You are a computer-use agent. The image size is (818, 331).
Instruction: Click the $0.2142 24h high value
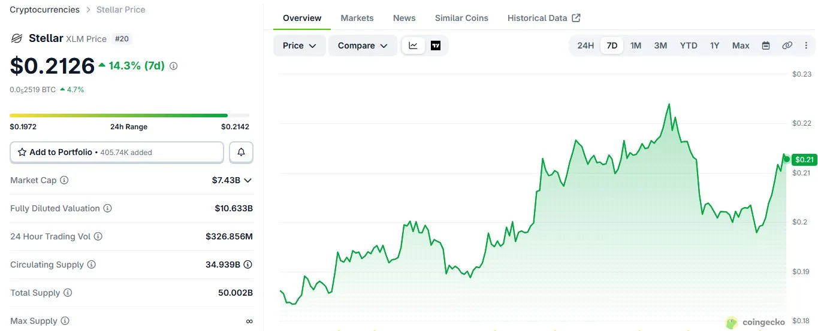[x=235, y=126]
